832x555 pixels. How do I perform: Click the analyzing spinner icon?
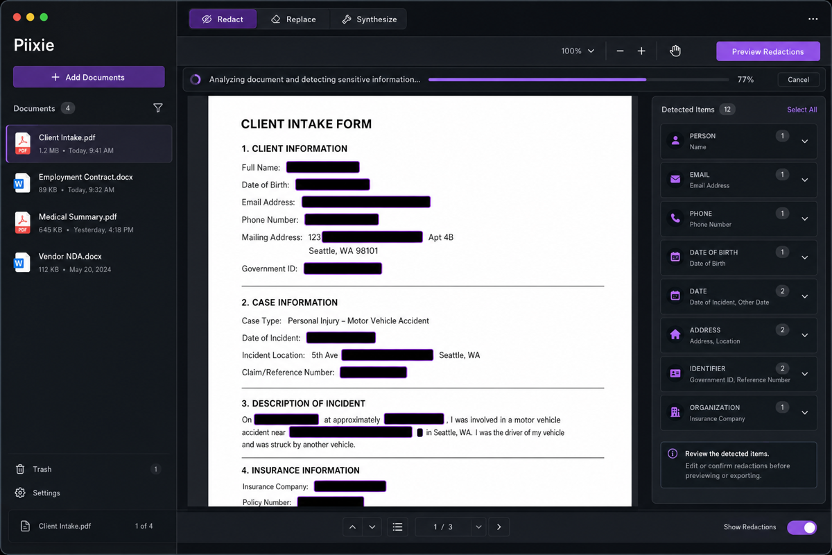coord(196,80)
